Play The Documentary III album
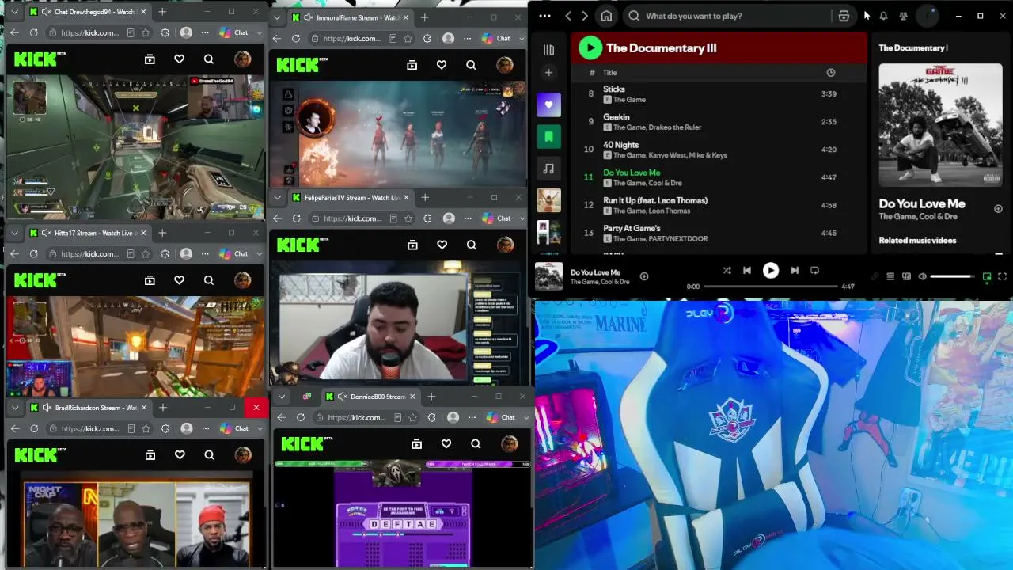Image resolution: width=1013 pixels, height=570 pixels. (x=590, y=48)
